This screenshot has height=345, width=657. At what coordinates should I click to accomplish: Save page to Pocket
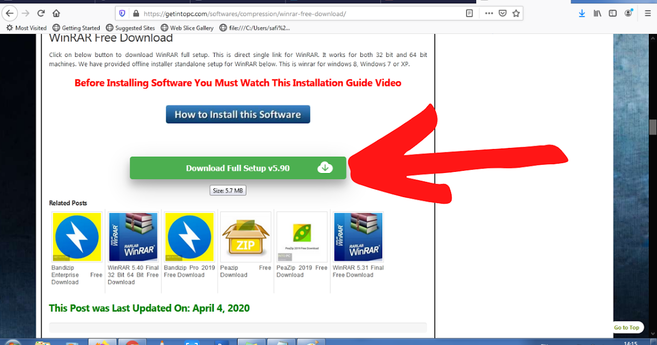click(x=502, y=13)
